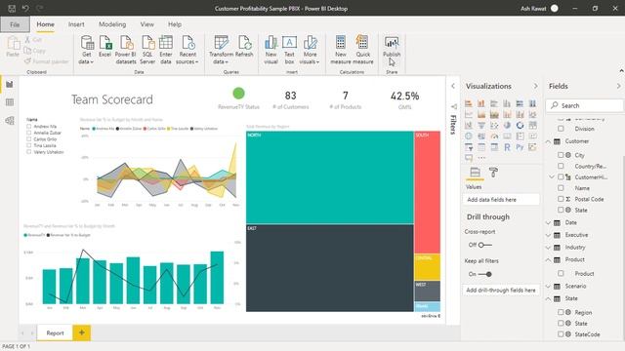Click the Save icon in title bar

click(12, 8)
